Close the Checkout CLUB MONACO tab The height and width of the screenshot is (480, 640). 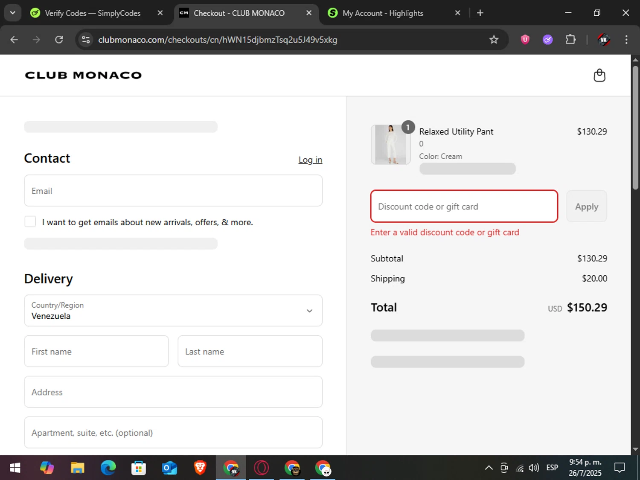pyautogui.click(x=309, y=13)
